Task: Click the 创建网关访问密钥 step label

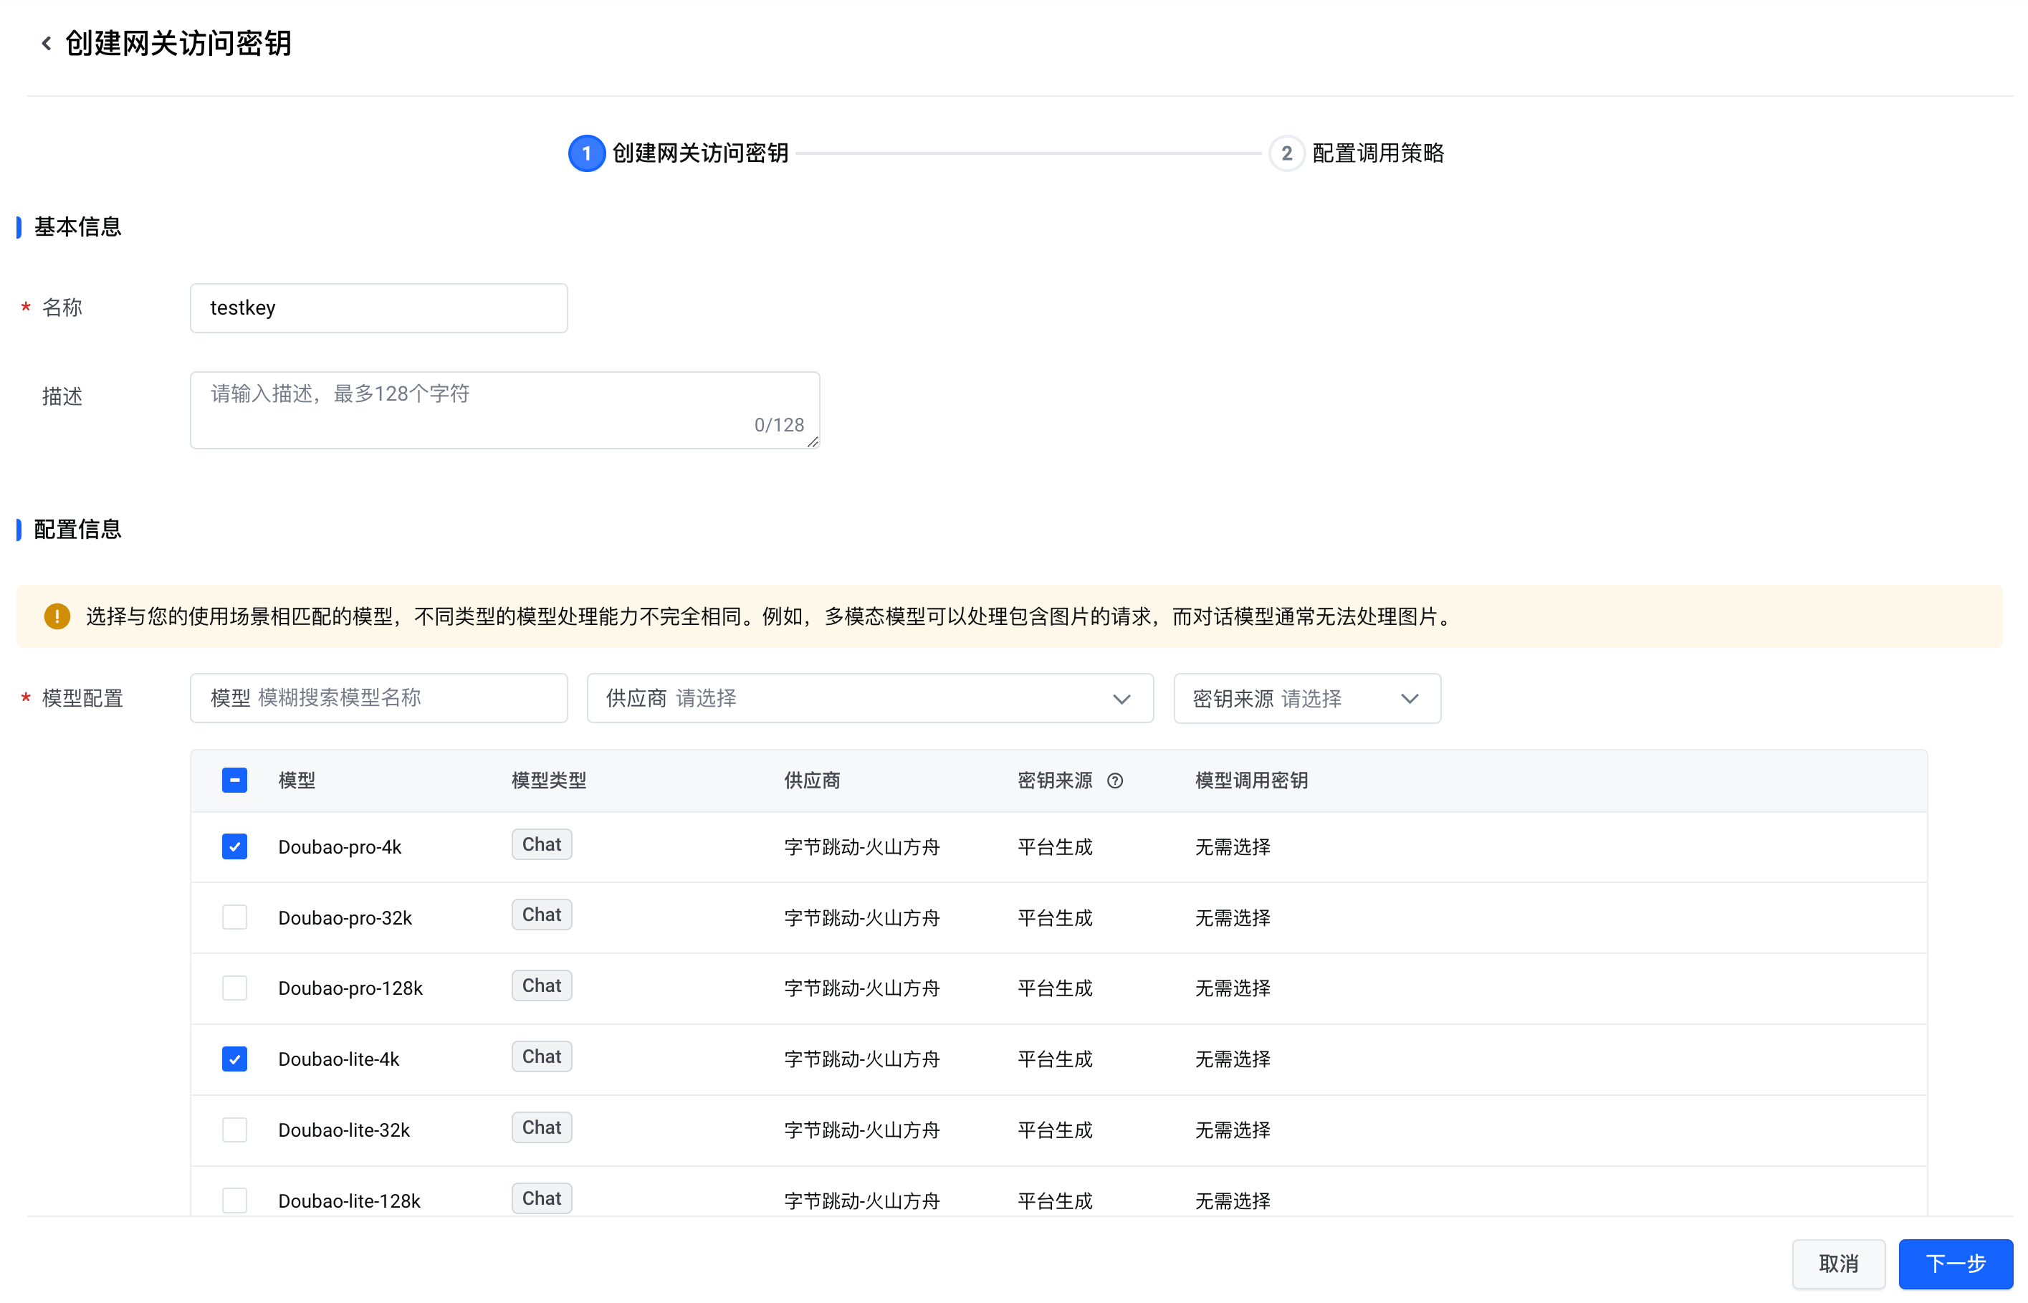Action: coord(700,153)
